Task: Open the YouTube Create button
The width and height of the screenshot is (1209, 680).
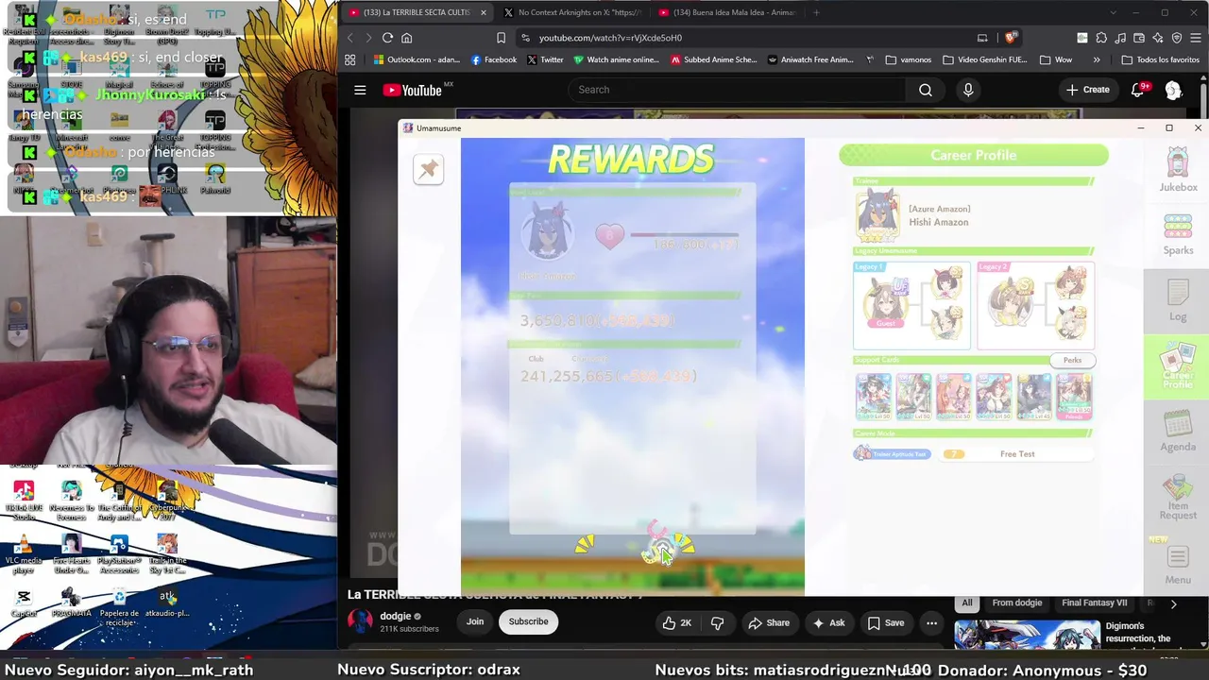Action: tap(1088, 90)
